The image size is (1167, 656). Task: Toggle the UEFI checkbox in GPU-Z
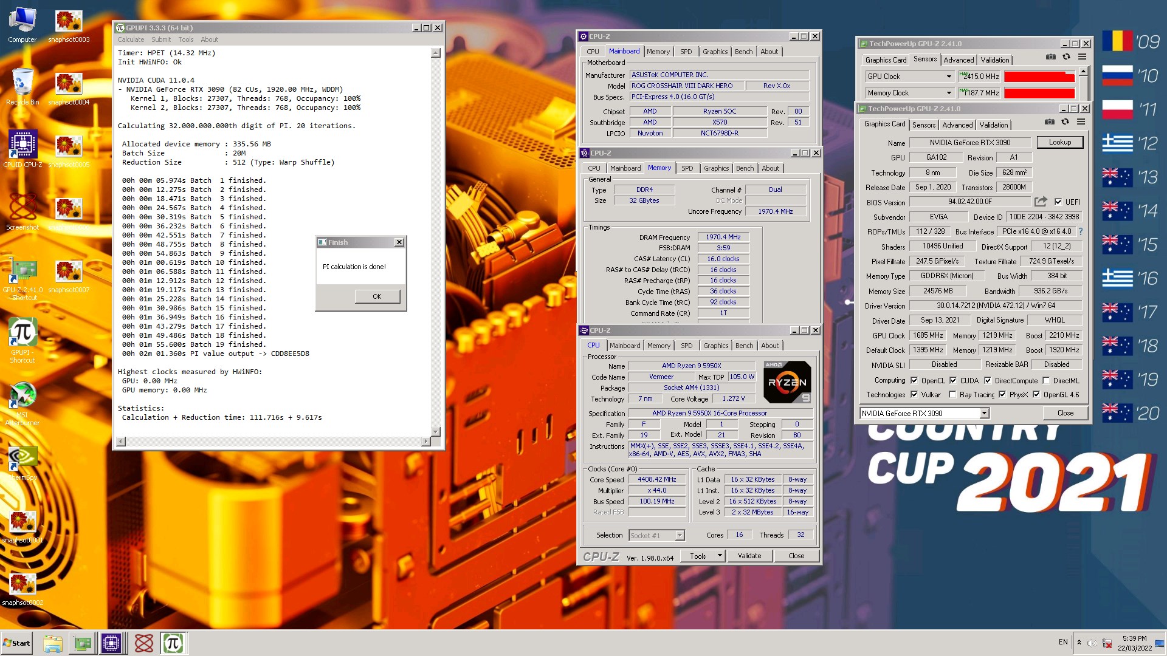point(1058,202)
